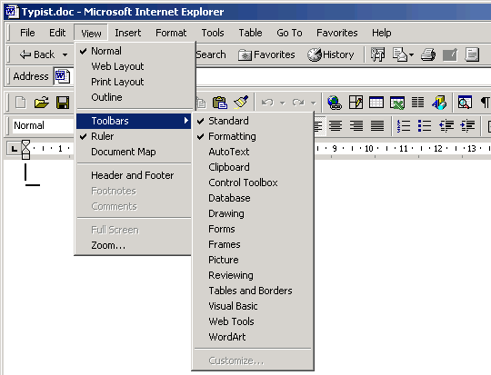This screenshot has height=375, width=491.
Task: Toggle Show/Hide paragraph marks icon
Action: (485, 103)
